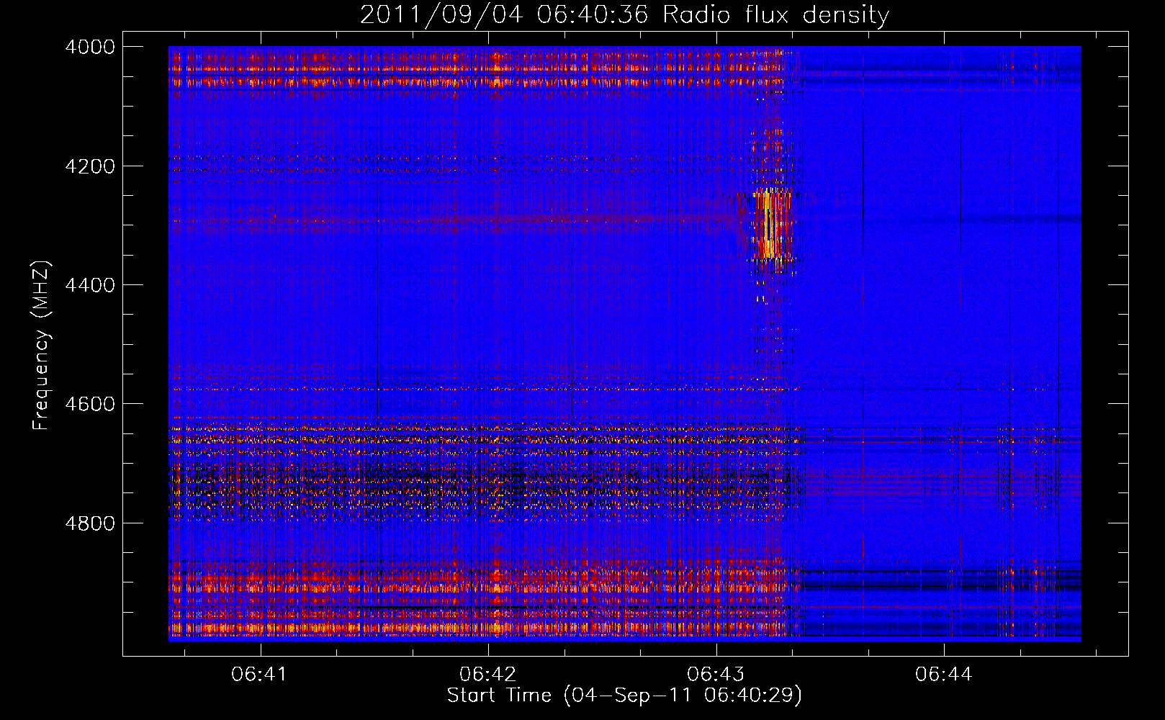Click the 06:43 time axis label

(x=716, y=675)
